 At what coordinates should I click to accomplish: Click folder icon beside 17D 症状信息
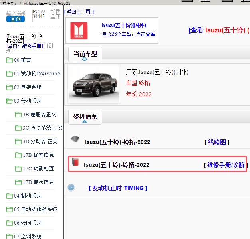18,182
